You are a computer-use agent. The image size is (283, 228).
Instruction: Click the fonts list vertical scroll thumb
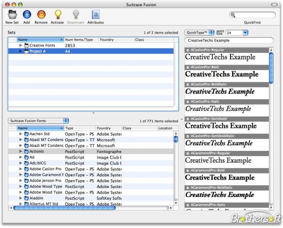click(x=176, y=139)
